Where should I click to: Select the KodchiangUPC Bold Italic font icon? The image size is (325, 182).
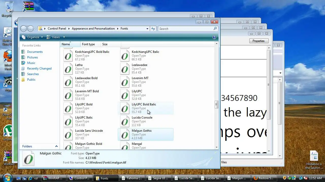tap(68, 56)
